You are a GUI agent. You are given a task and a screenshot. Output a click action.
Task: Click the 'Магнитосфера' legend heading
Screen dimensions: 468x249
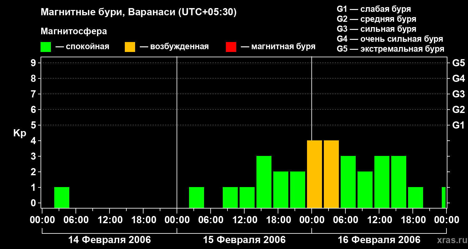point(74,31)
